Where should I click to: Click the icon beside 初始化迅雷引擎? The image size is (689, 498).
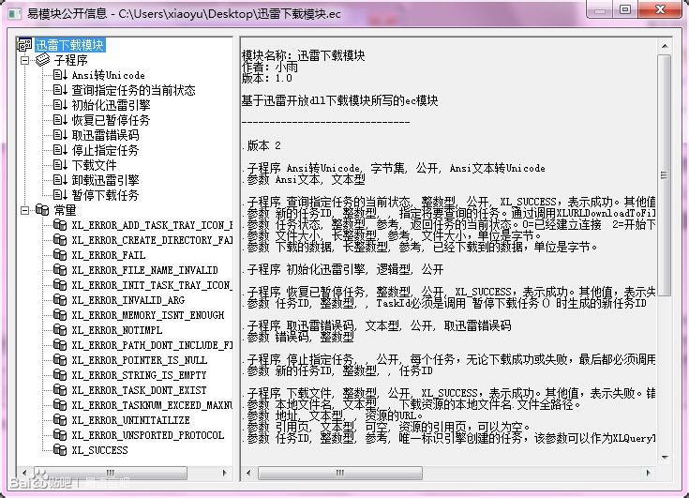[60, 105]
